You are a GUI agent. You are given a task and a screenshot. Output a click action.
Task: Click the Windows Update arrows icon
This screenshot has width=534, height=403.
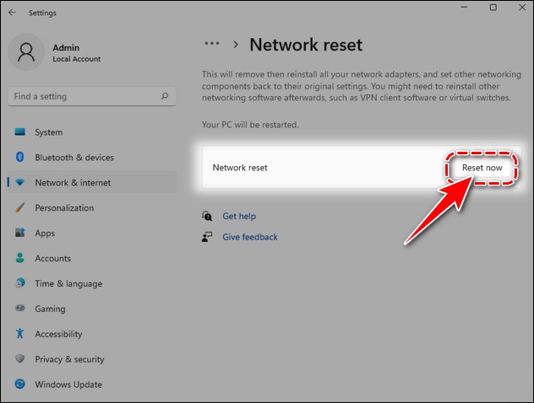tap(20, 385)
